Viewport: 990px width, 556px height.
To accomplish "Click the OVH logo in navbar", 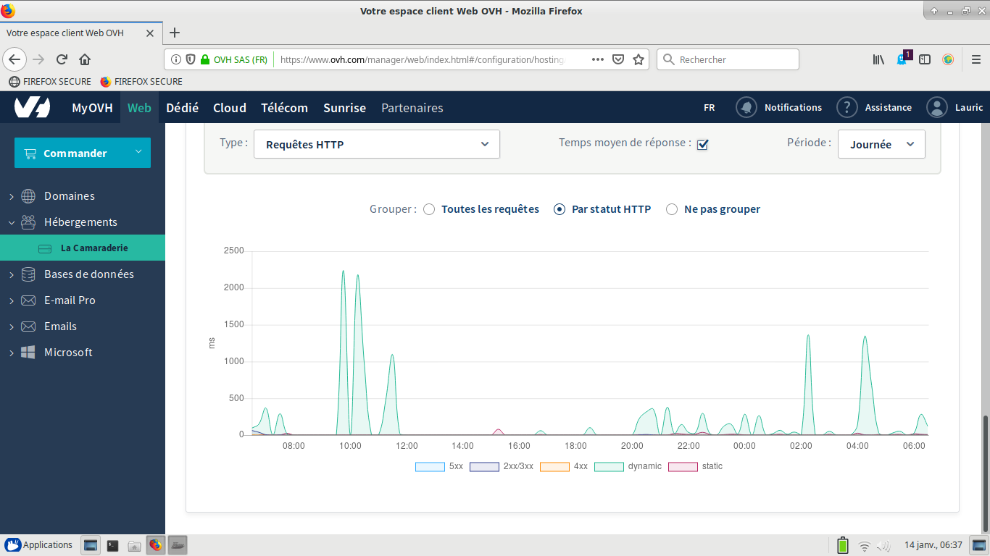I will point(33,107).
